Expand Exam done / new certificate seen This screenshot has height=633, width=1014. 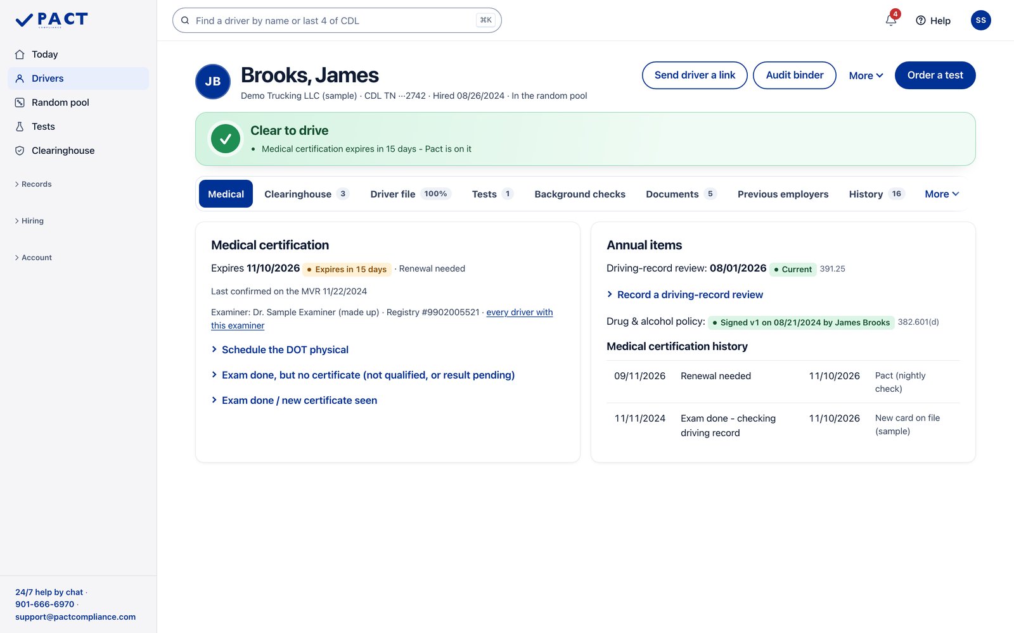[294, 400]
